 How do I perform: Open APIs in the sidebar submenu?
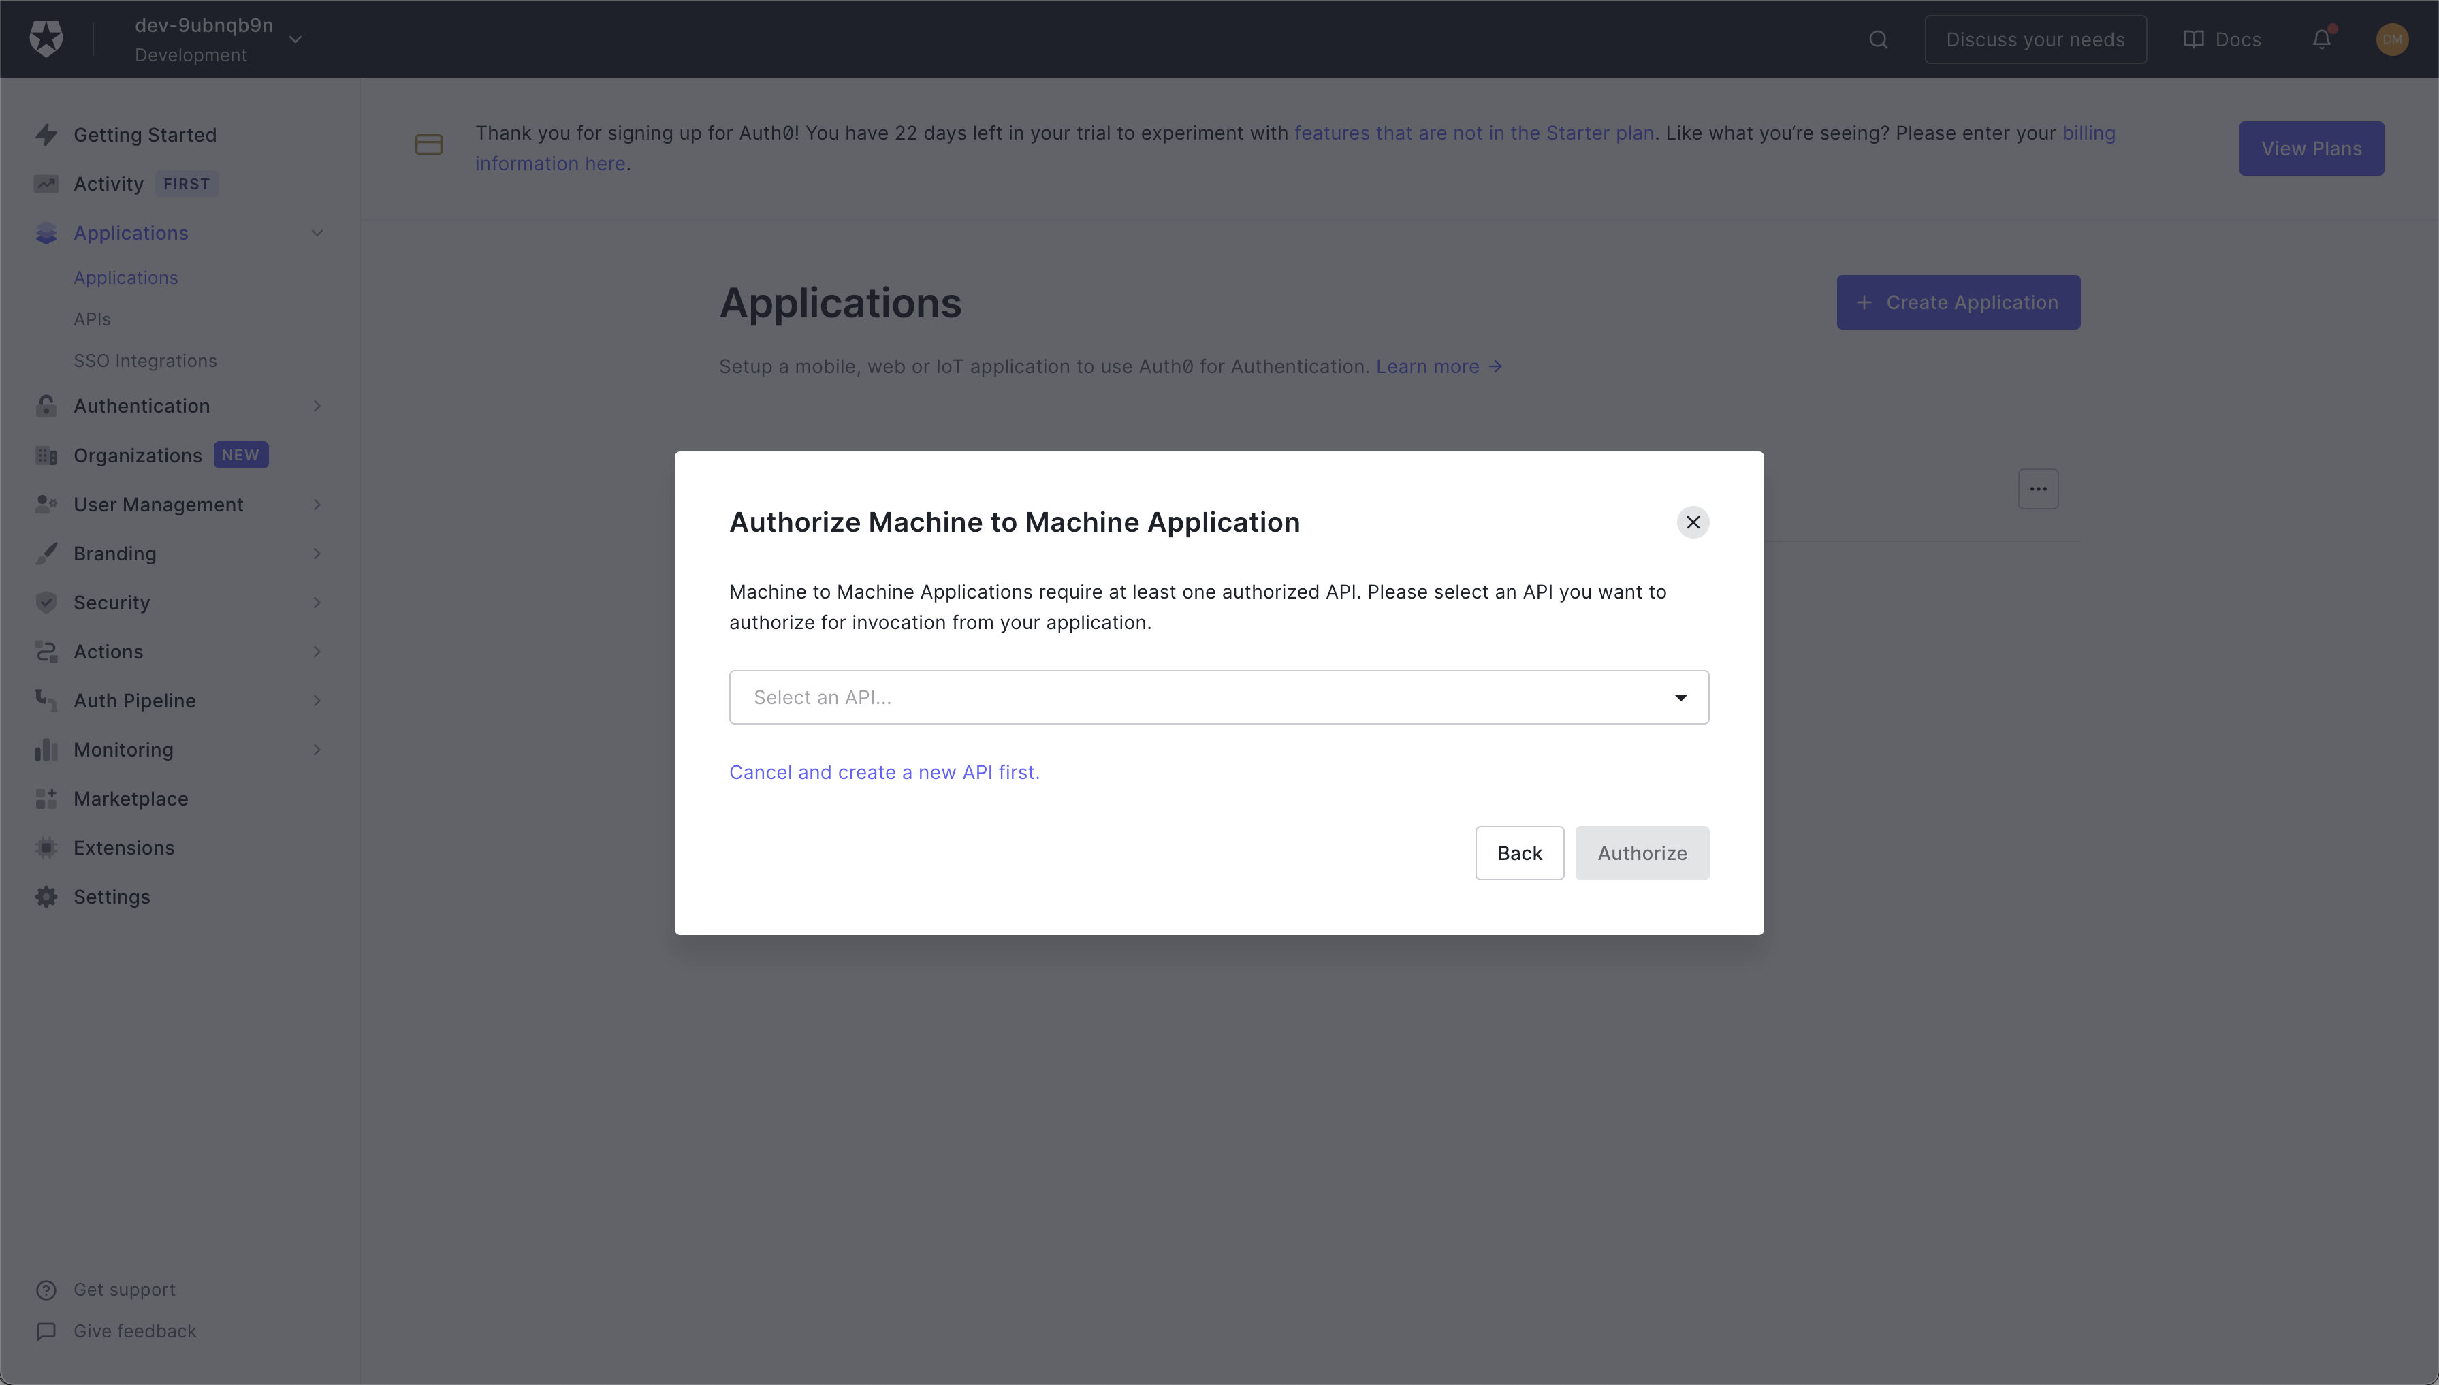(x=93, y=319)
